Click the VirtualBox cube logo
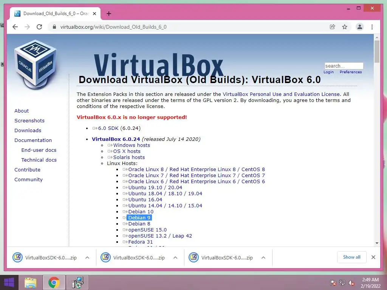The image size is (387, 290). click(36, 64)
